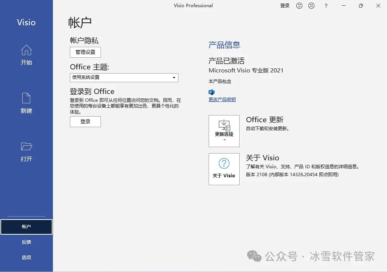Expand the Office 主题 dropdown
387x272 pixels.
124,78
